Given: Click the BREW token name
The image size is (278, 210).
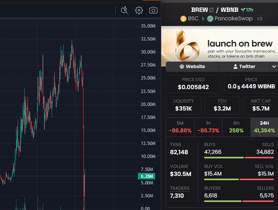Looking at the screenshot, I should (x=200, y=10).
